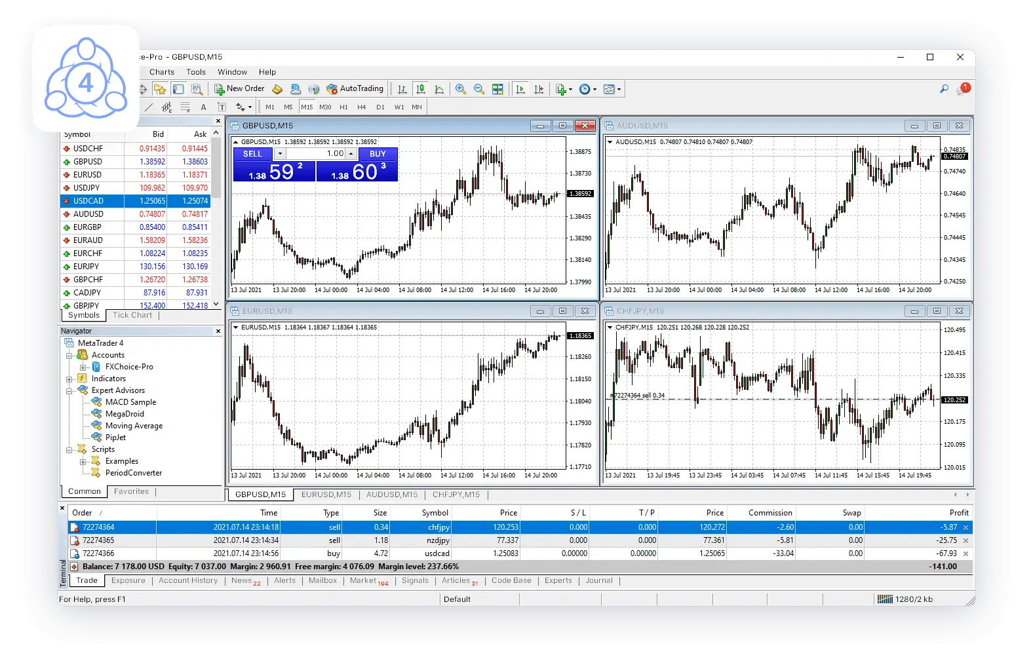Click the BUY button on GBPUSD chart
Viewport: 1033px width, 655px height.
tap(378, 154)
